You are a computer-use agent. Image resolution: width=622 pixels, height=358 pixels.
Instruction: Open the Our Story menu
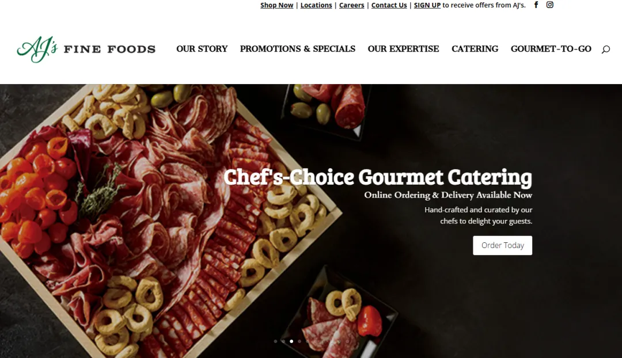pyautogui.click(x=202, y=49)
